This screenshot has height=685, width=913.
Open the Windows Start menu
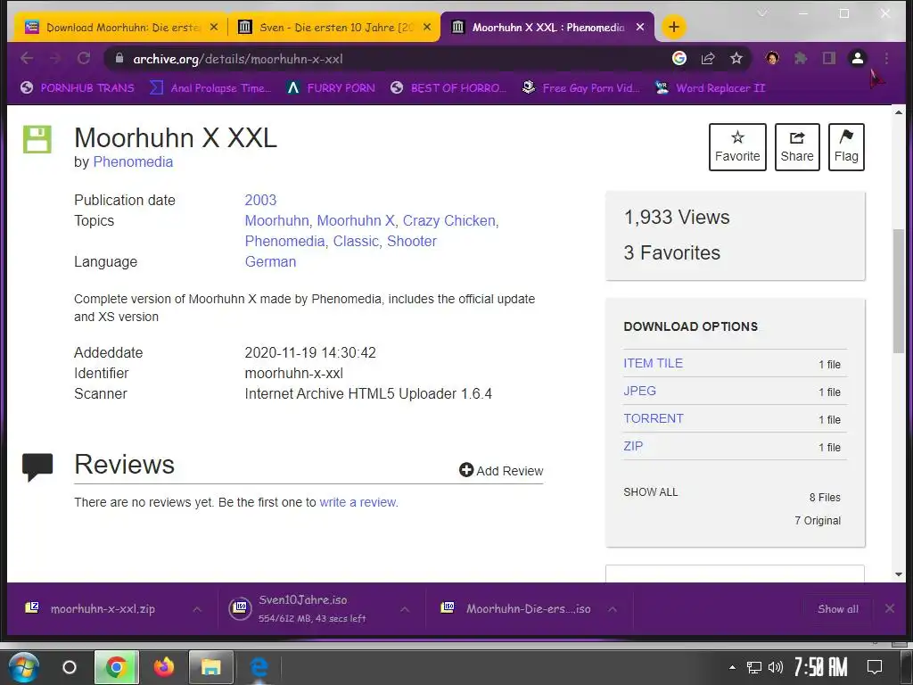click(x=24, y=667)
